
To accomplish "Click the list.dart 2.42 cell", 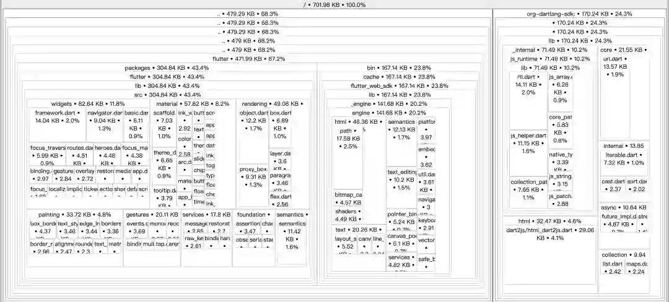I will tap(613, 267).
